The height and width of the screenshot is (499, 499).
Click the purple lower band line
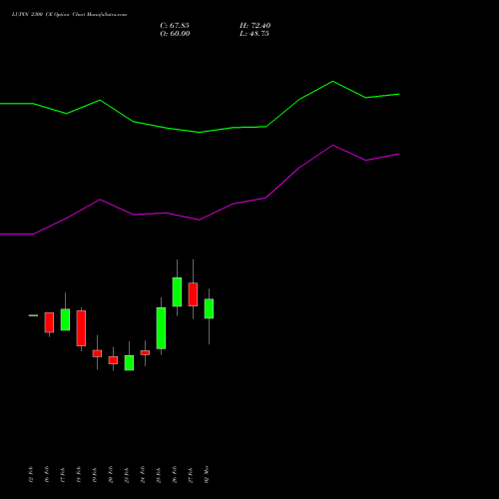pyautogui.click(x=200, y=220)
